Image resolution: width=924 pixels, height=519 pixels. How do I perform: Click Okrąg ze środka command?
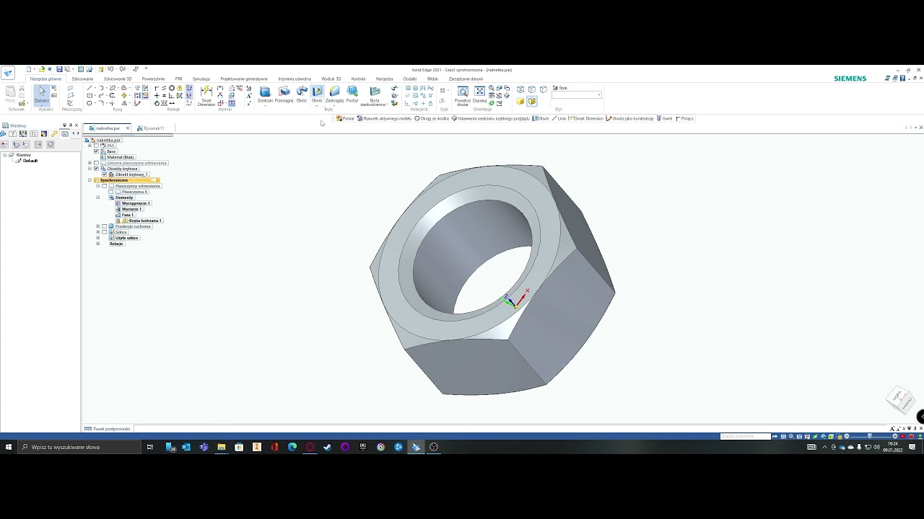coord(432,118)
